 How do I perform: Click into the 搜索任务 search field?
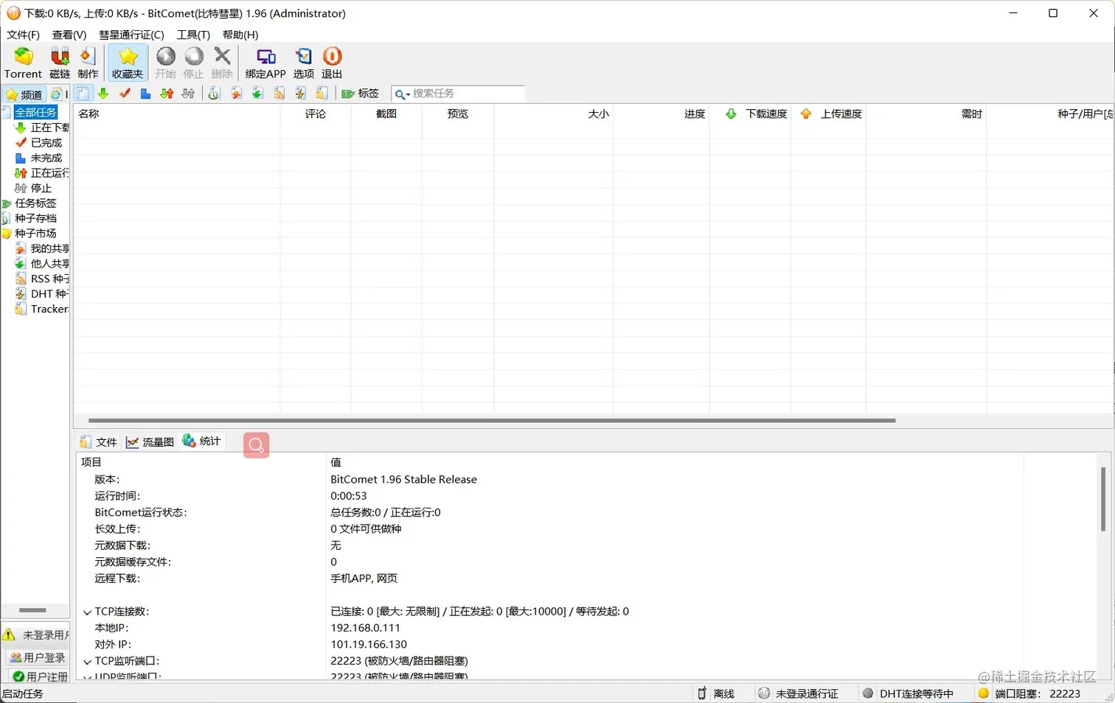[467, 94]
